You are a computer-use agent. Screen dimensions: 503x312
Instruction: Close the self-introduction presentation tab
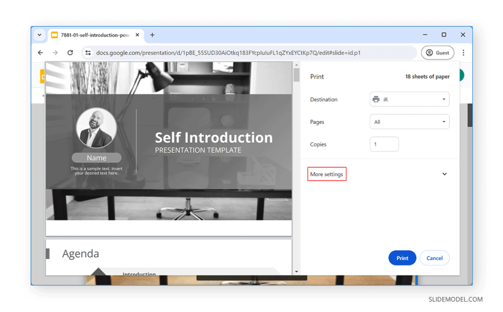pos(137,35)
